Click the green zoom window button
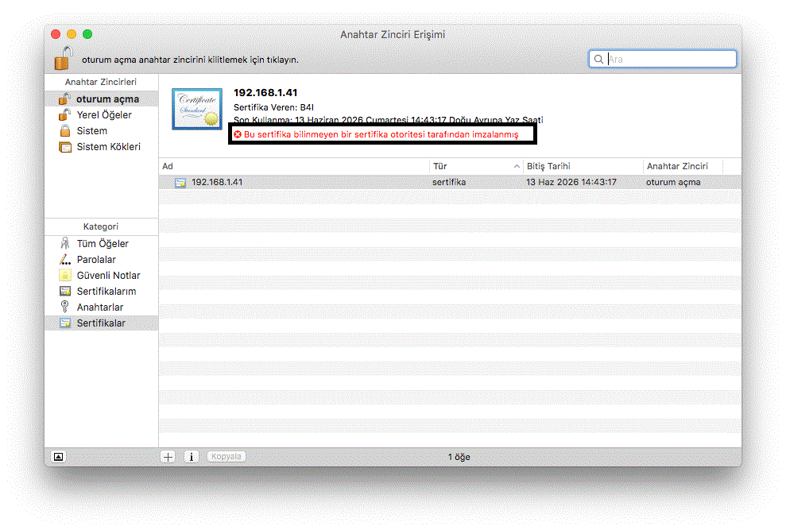The image size is (786, 530). 87,34
